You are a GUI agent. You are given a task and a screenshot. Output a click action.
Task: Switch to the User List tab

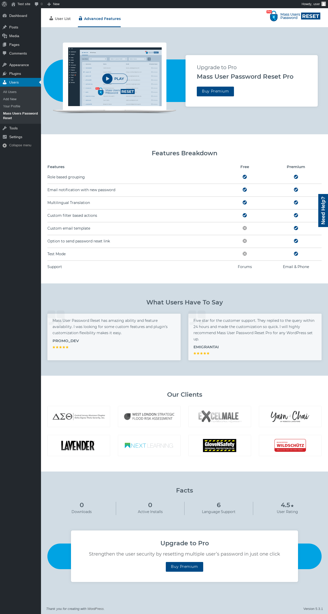coord(60,19)
